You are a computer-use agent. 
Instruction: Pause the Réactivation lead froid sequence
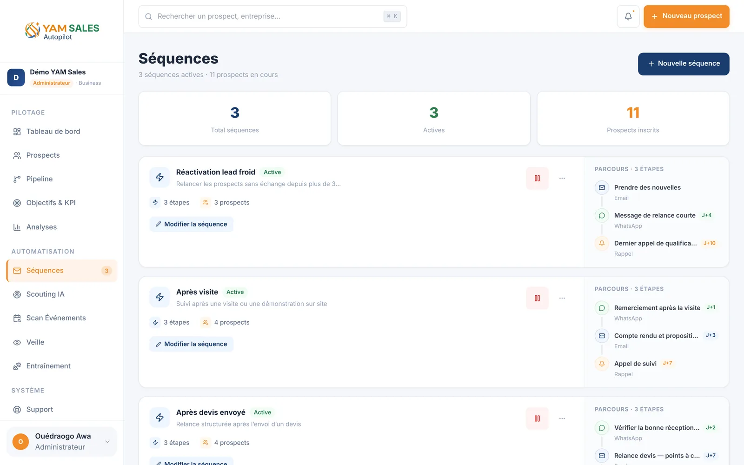point(537,178)
